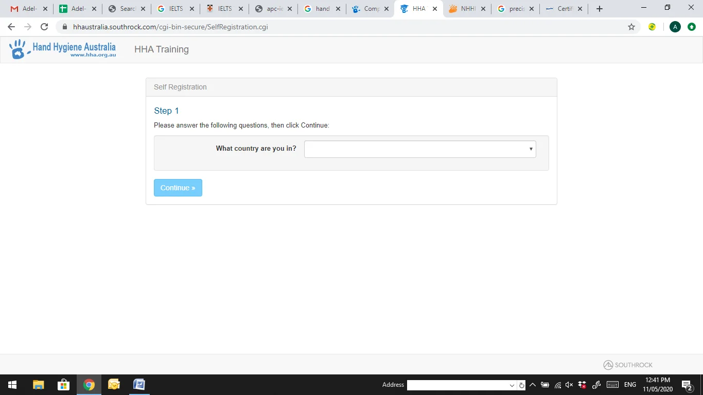Close the 'Comp' tab

[x=386, y=9]
